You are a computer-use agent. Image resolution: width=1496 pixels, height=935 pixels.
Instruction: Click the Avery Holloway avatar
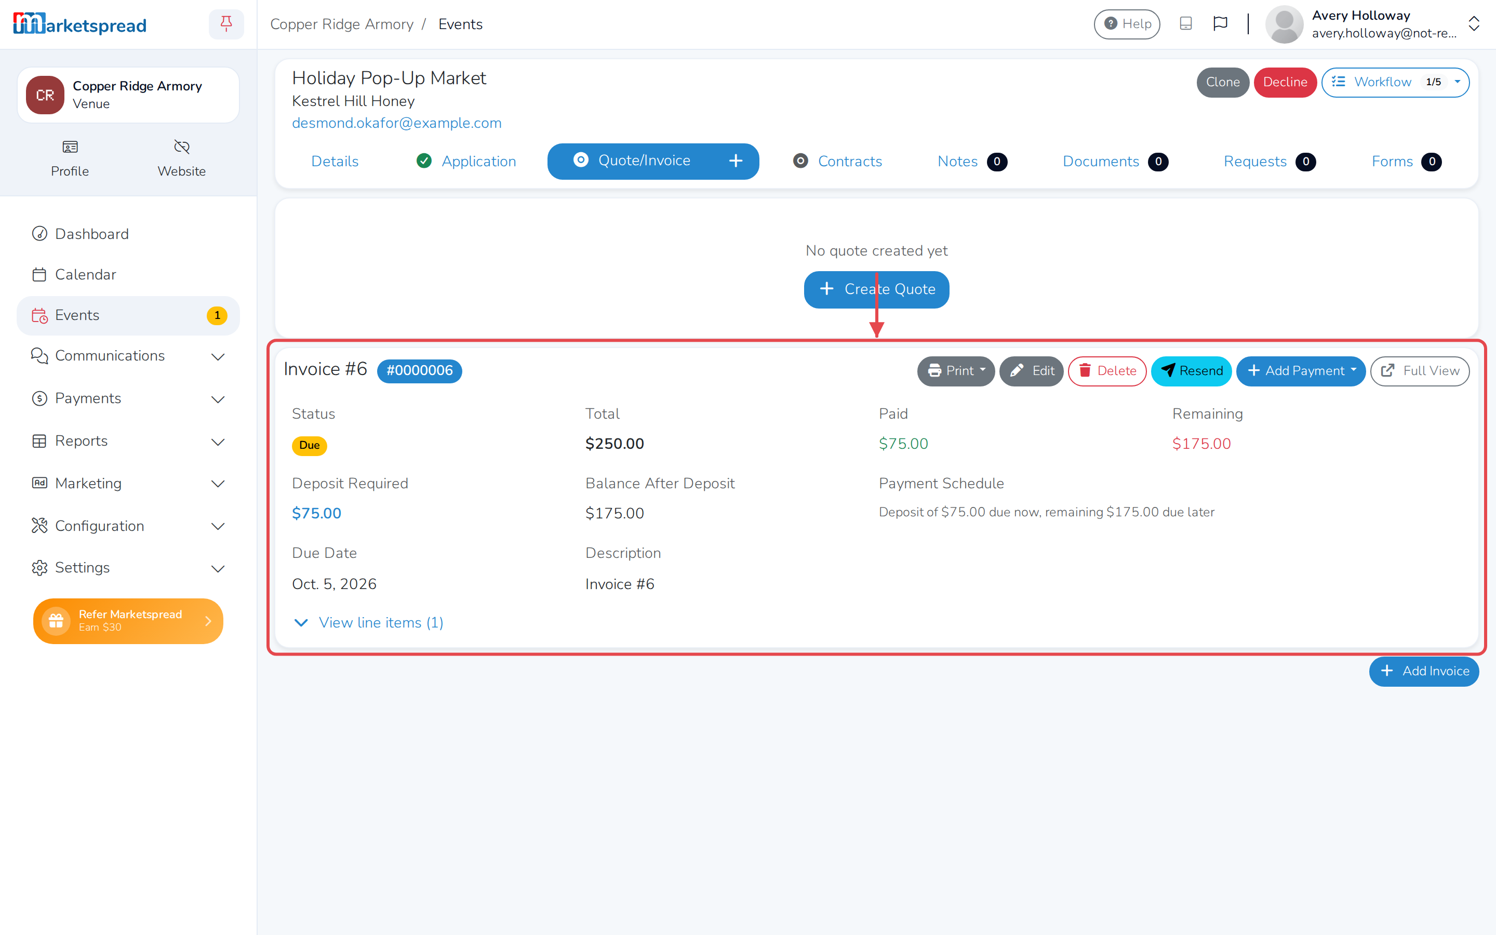click(1284, 24)
